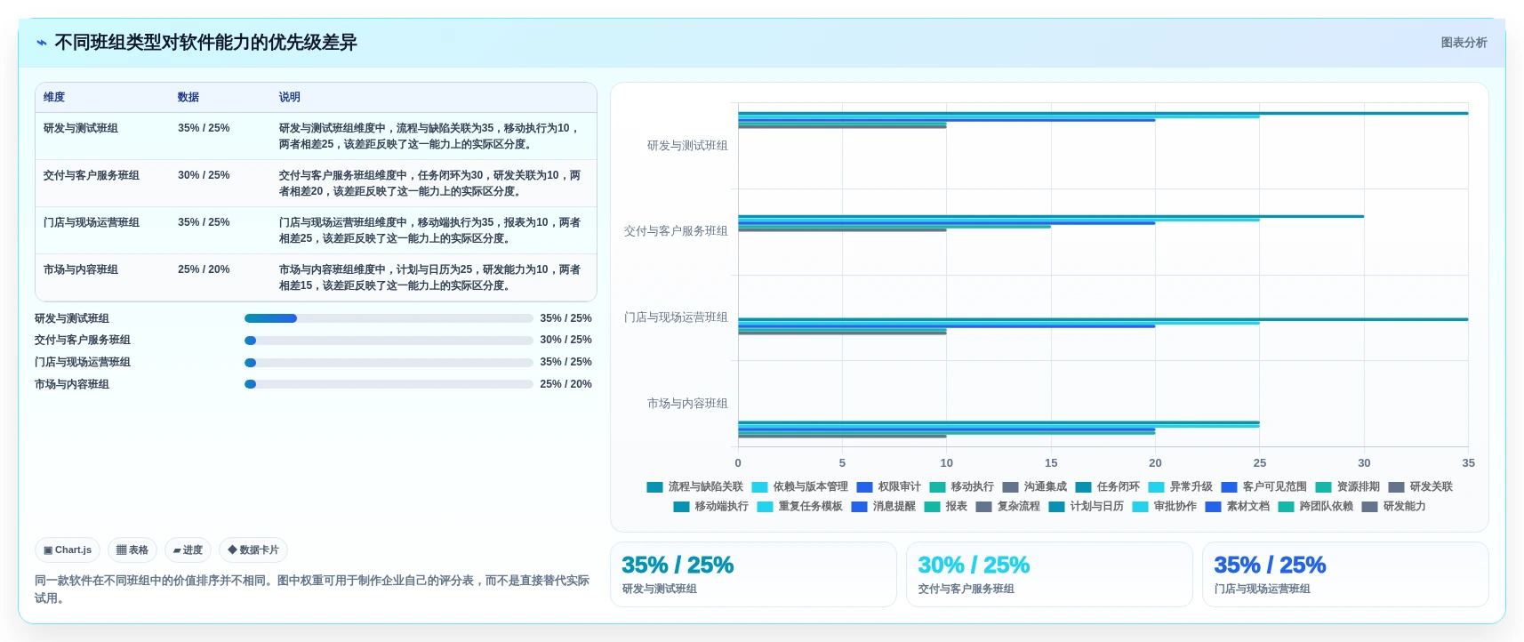
Task: Click the footnote text about 评分表
Action: pos(312,590)
